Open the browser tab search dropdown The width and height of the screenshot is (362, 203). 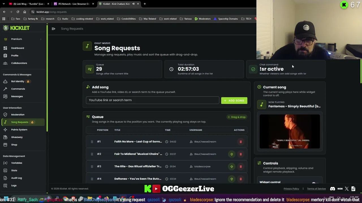pyautogui.click(x=4, y=4)
